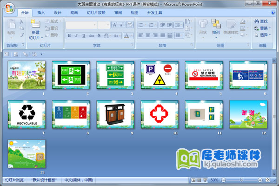279x186 pixels.
Task: Click the 50% zoom level text
Action: click(x=214, y=180)
